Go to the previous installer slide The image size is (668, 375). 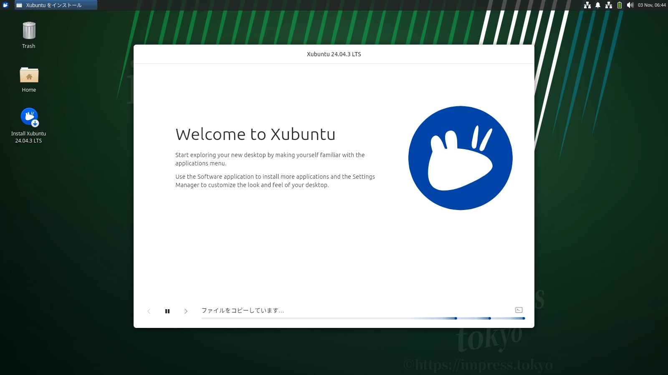pos(149,311)
